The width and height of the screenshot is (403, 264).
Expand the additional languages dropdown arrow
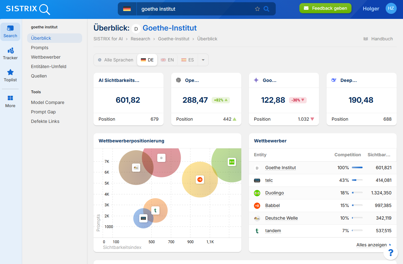203,60
